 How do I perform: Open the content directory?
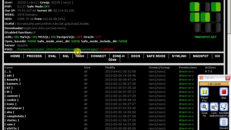(x=12, y=96)
